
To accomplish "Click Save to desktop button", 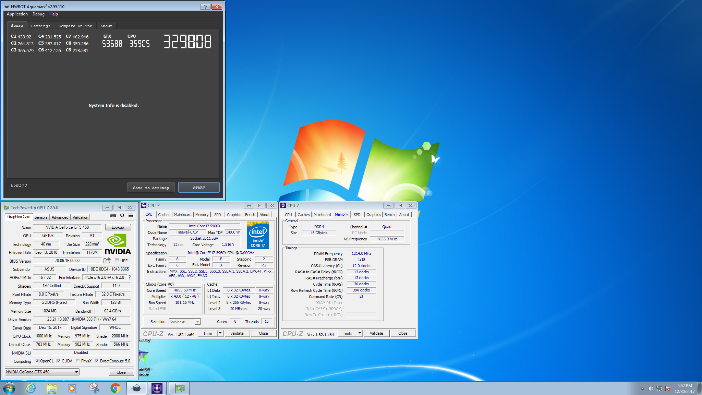I will coord(151,188).
